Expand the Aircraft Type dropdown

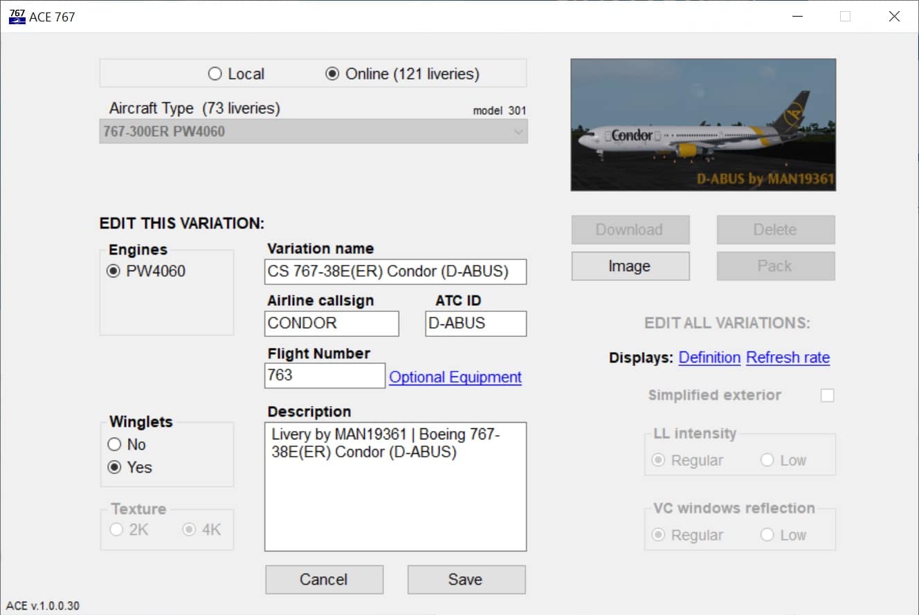click(x=313, y=131)
